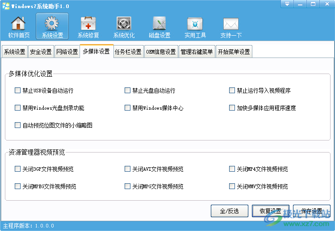Screen dimensions: 335x231
Task: Enable 禁止USB设备自动运行 checkbox
Action: pyautogui.click(x=17, y=91)
